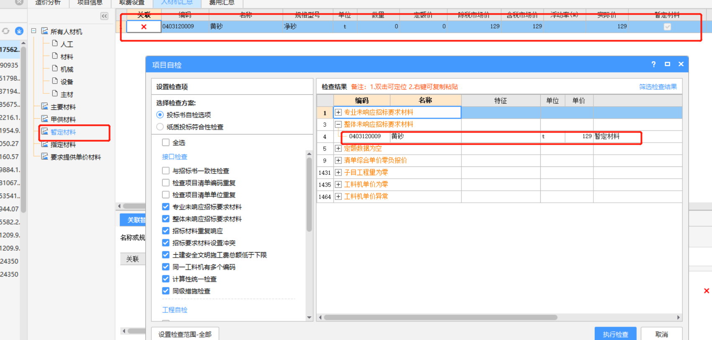Click the results horizontal scrollbar
The width and height of the screenshot is (712, 340).
pos(441,317)
